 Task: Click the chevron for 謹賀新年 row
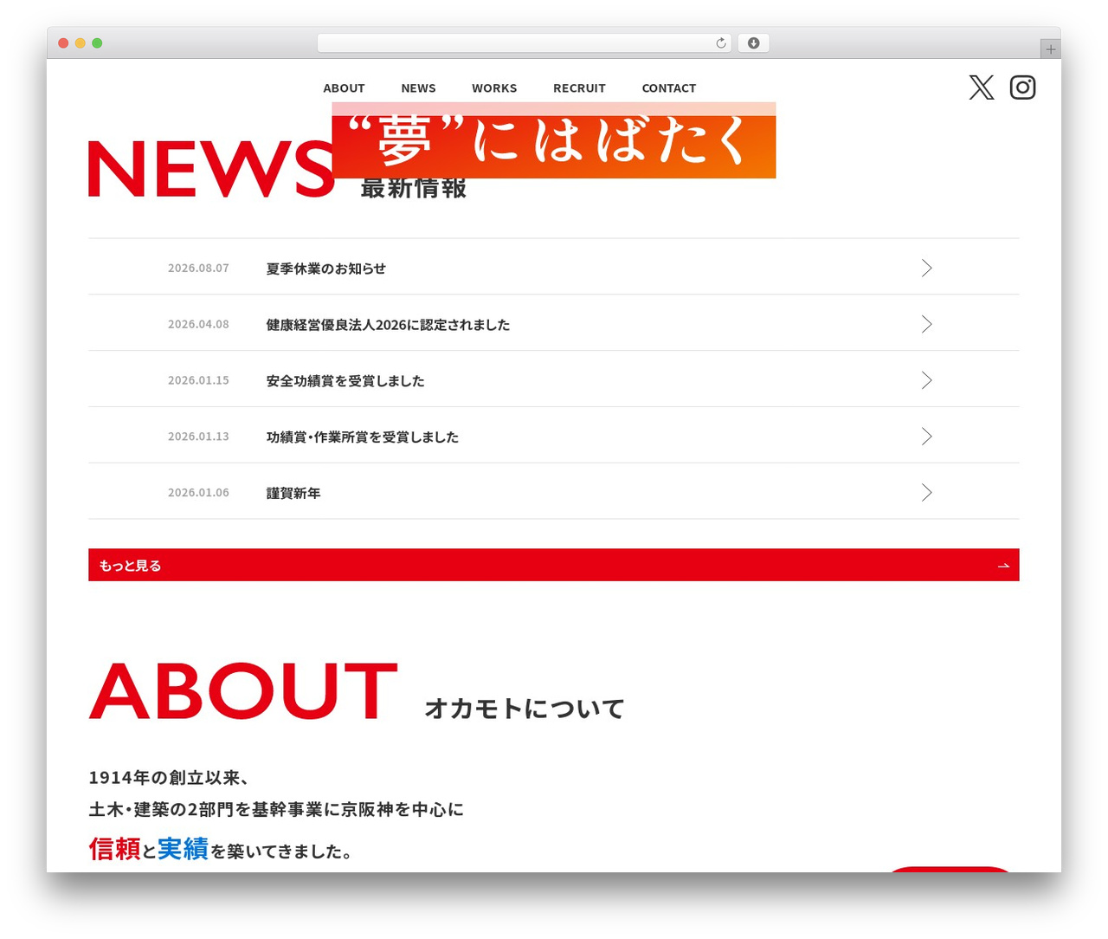(x=926, y=493)
